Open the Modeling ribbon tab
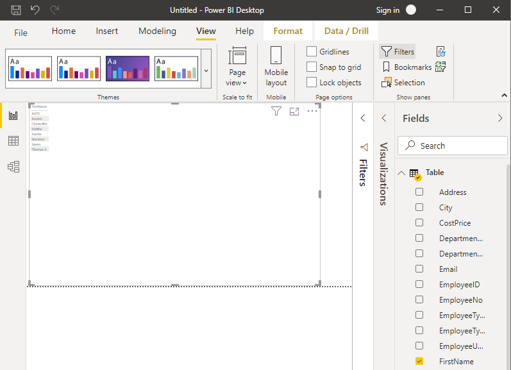 [x=157, y=31]
